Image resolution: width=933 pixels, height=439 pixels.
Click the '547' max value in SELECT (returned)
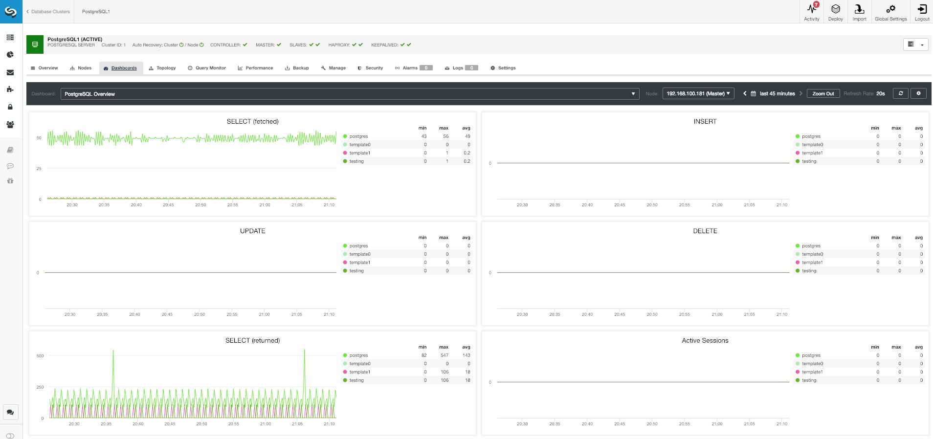pyautogui.click(x=444, y=355)
